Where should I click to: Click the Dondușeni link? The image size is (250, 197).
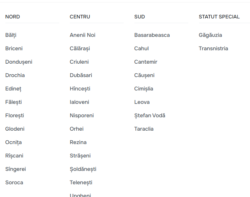pos(19,62)
